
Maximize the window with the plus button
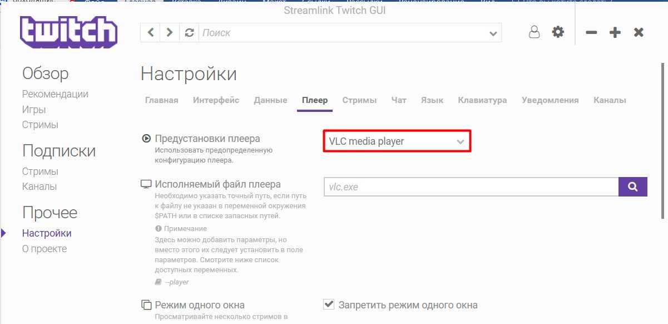(615, 32)
